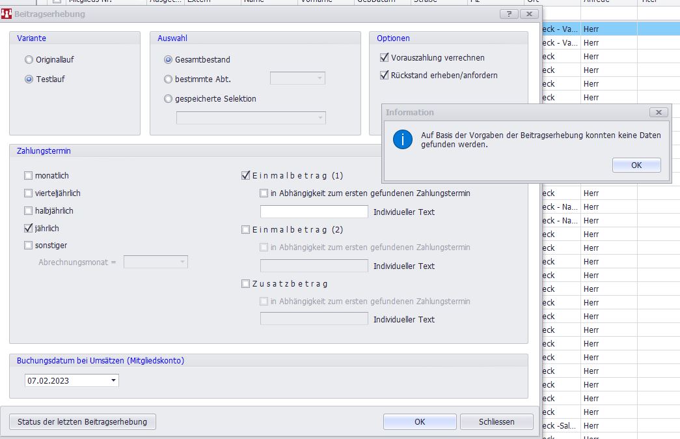Enable the Einmalbetrag (2) checkbox

pyautogui.click(x=245, y=230)
